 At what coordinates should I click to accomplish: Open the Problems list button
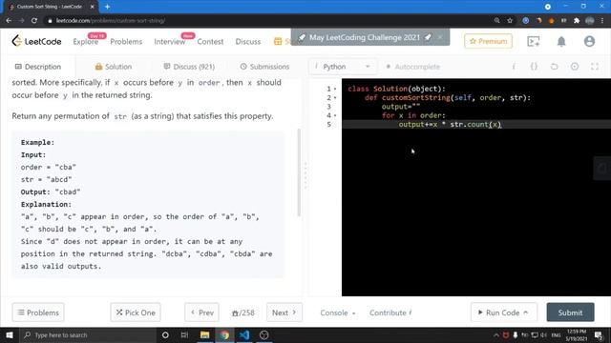(x=38, y=313)
